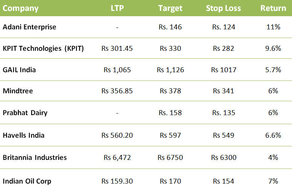Viewport: 292px width, 193px height.
Task: Click the Rs. 158 target value
Action: click(170, 113)
